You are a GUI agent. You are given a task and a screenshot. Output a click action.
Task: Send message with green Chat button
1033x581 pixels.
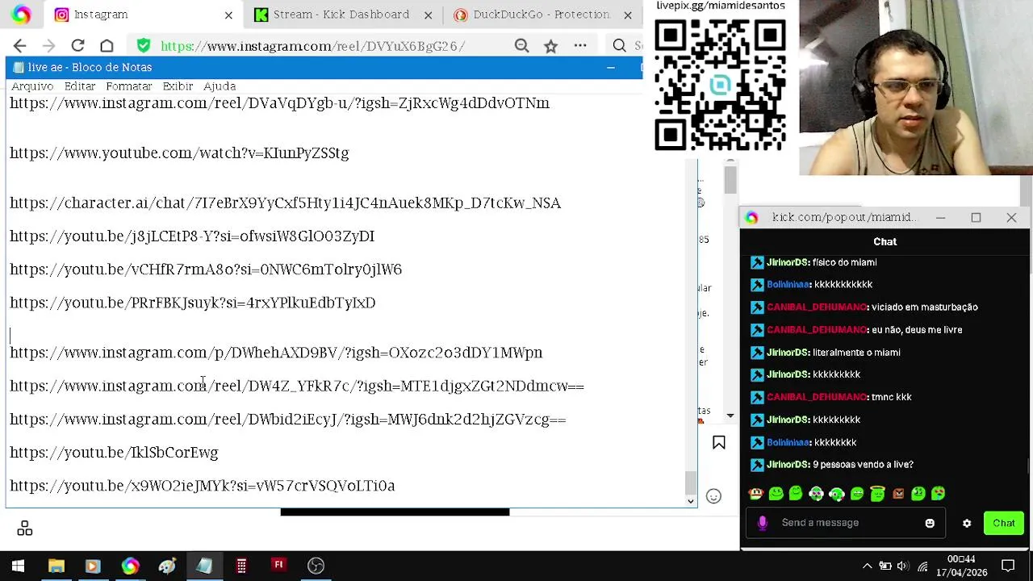coord(1004,523)
